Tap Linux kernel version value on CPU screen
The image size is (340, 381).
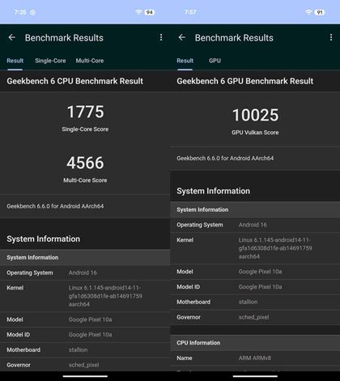pos(105,296)
